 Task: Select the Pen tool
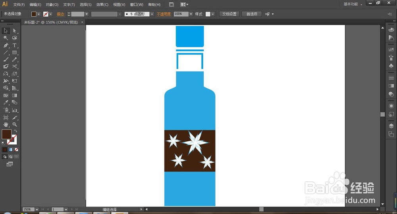tap(6, 45)
